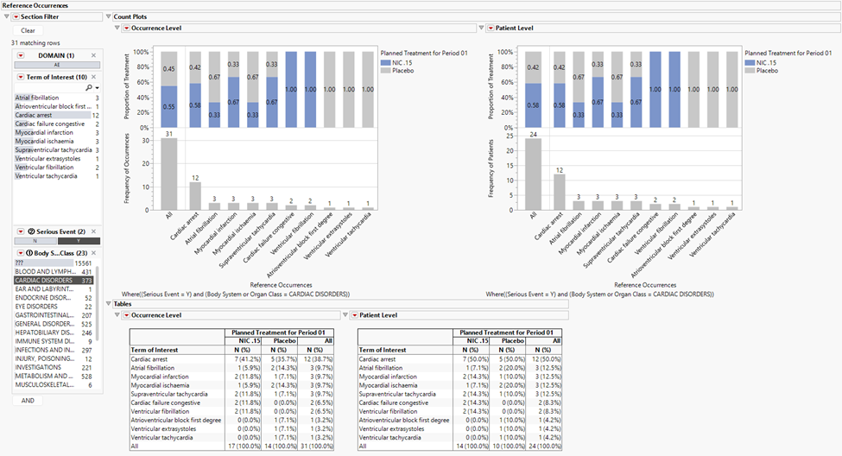Open the DOMAIN filter red triangle menu
Screen dimensions: 842x456
[21, 55]
